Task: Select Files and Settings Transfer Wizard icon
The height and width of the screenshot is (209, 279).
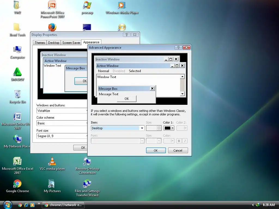Action: pos(87,188)
